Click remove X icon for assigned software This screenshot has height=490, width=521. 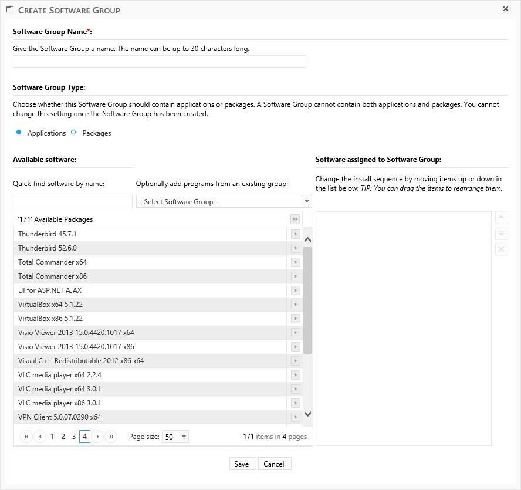(x=502, y=249)
